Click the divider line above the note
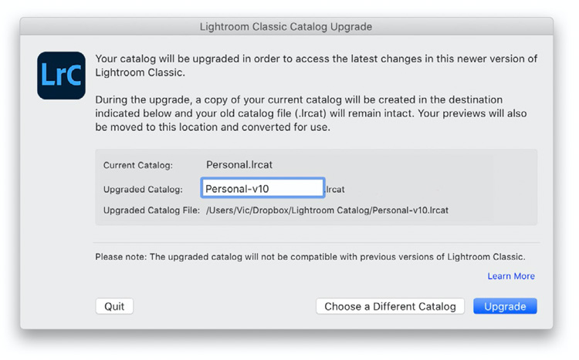Screen dimensions: 579x360 point(316,243)
